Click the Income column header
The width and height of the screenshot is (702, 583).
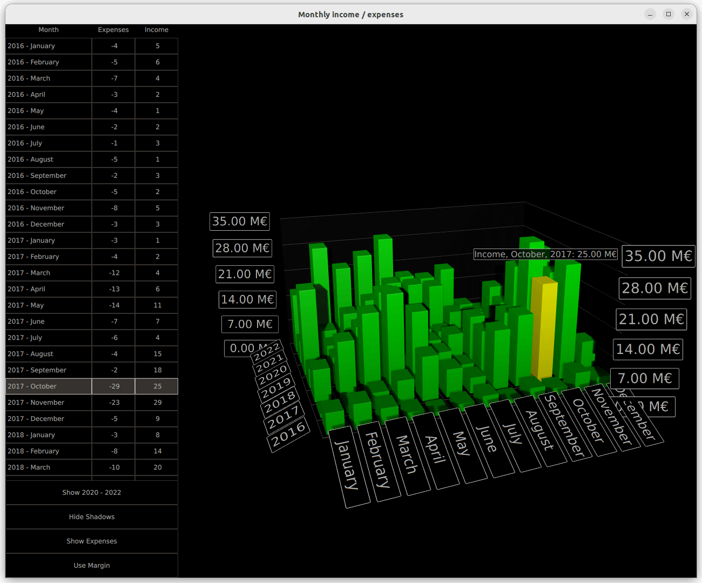(x=157, y=30)
